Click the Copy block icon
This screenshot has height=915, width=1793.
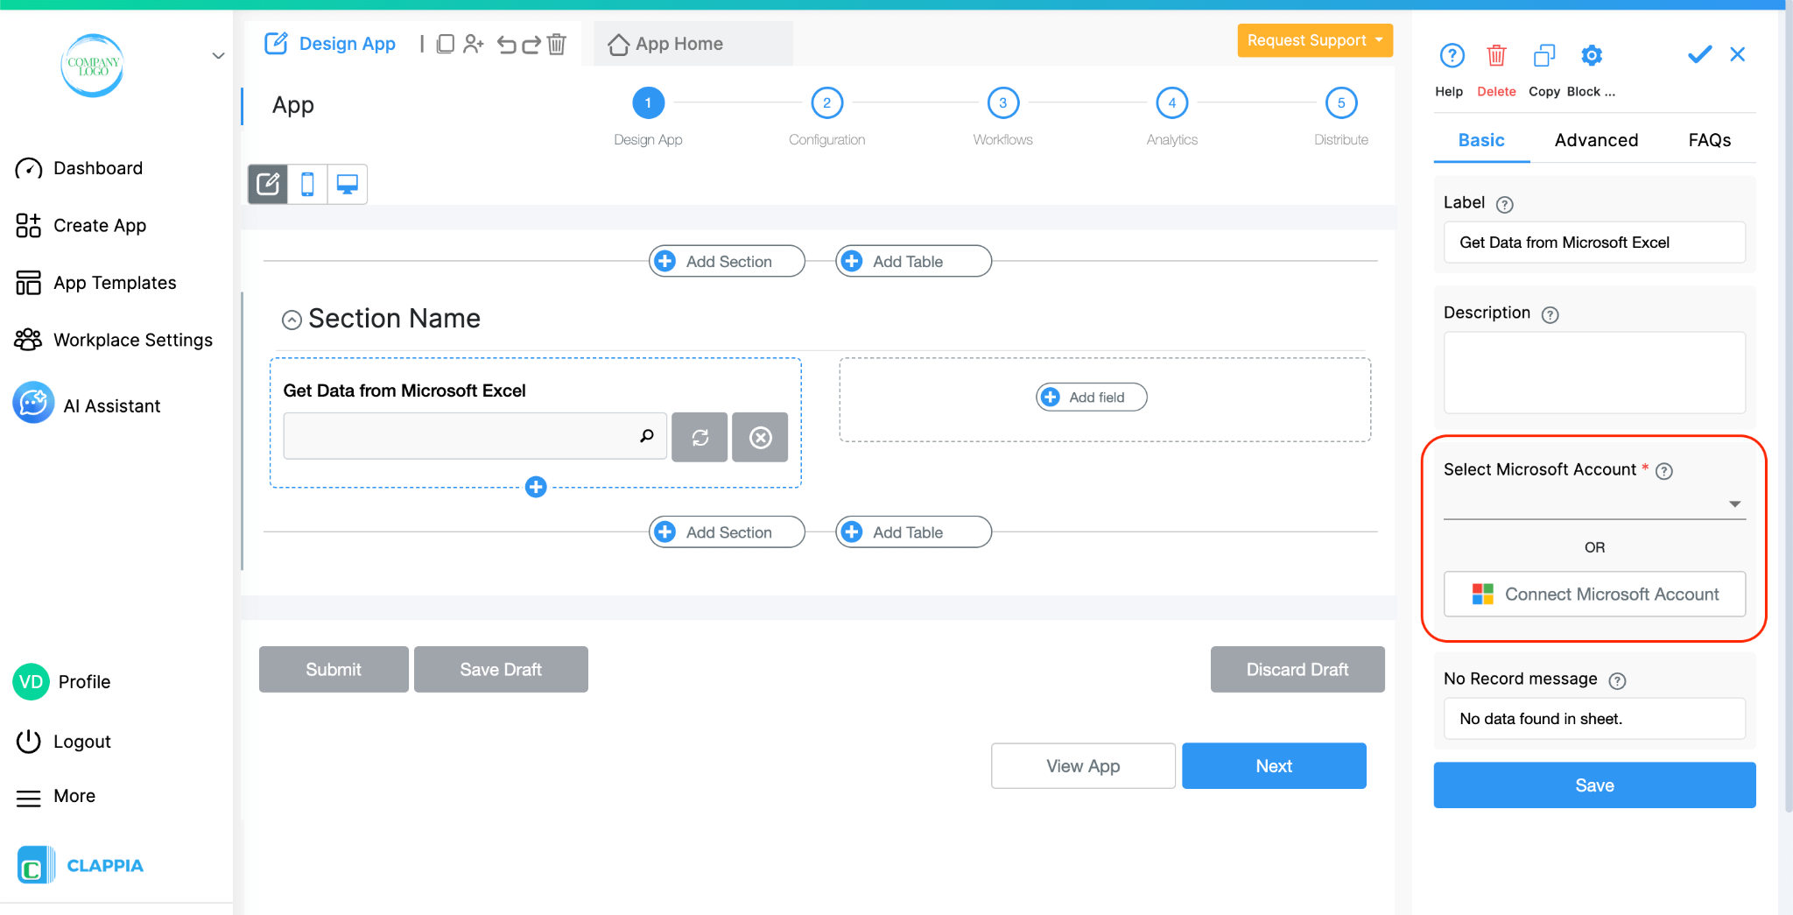[1544, 56]
